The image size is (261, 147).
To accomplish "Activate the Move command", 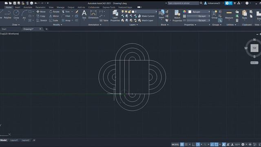I will click(41, 12).
